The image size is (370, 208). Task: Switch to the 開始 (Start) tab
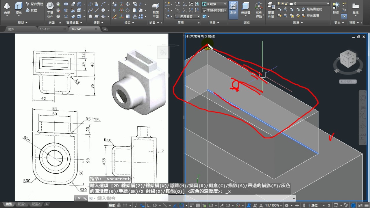click(x=12, y=29)
